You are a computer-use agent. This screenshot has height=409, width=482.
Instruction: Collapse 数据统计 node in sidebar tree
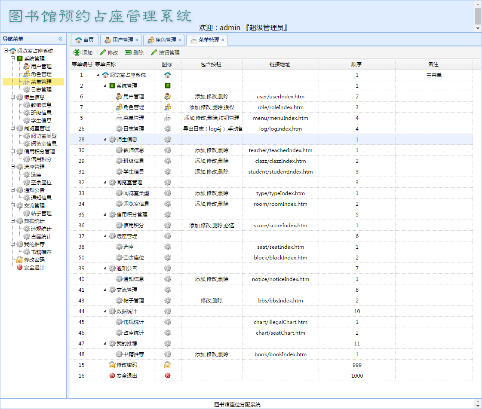pos(12,220)
